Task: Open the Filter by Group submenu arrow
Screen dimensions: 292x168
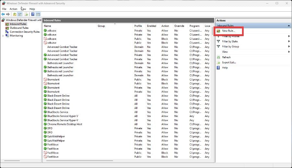Action: pos(289,47)
